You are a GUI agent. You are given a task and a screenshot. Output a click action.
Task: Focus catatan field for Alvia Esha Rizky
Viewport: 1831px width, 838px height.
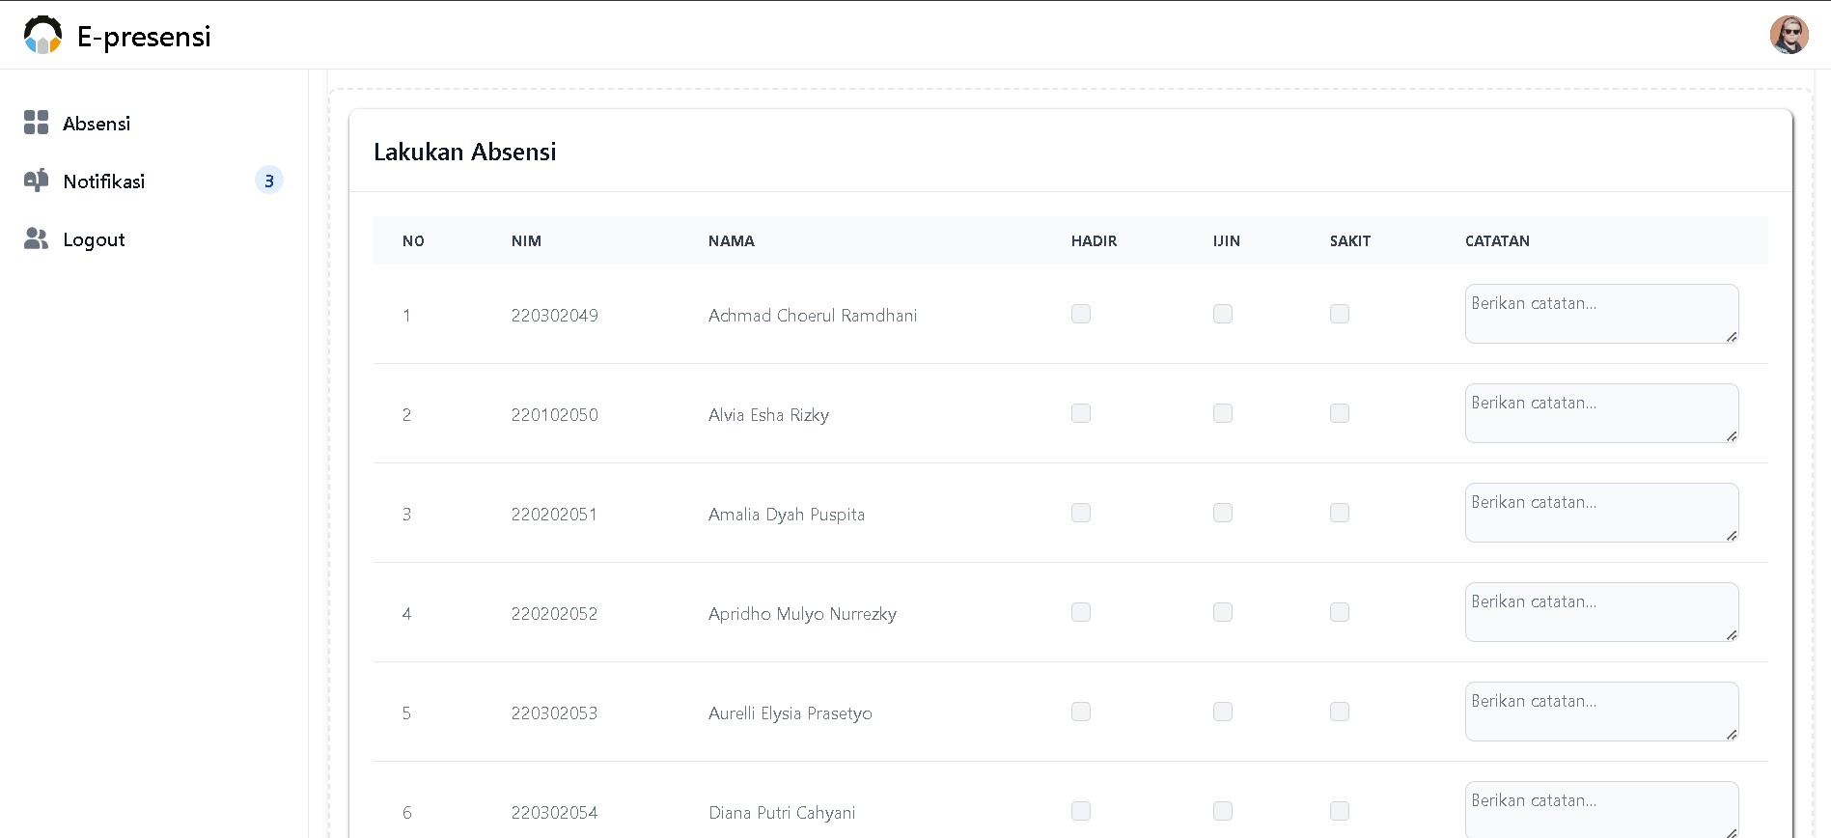coord(1602,413)
